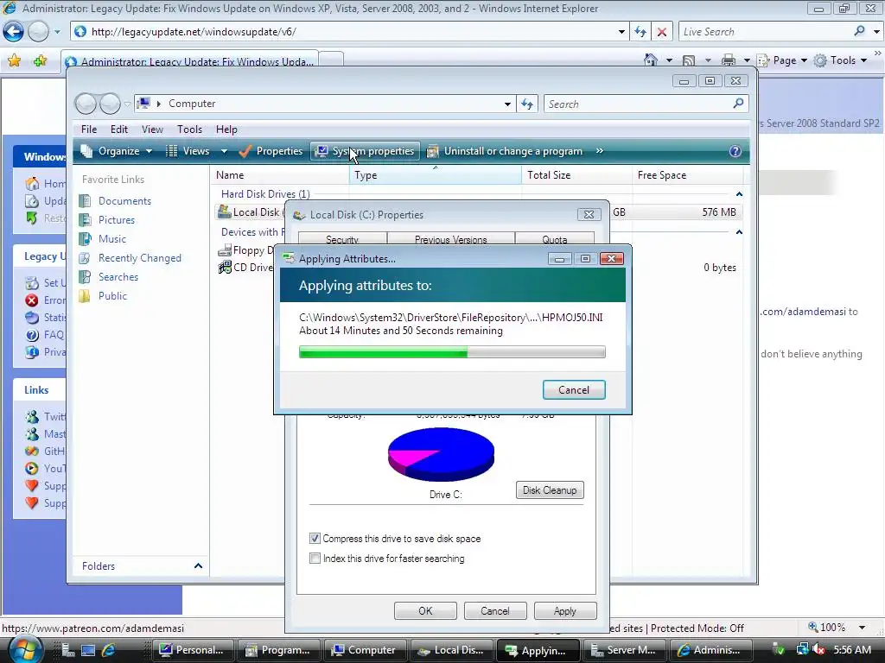Image resolution: width=885 pixels, height=663 pixels.
Task: Click the IE Favorites star icon
Action: [x=15, y=60]
